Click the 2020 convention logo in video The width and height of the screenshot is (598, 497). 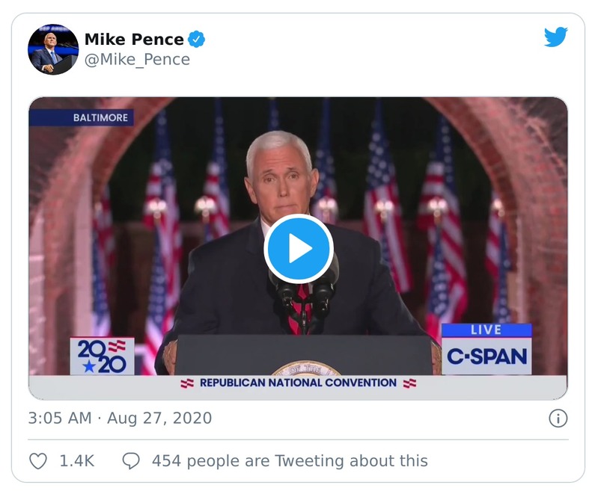(x=102, y=356)
